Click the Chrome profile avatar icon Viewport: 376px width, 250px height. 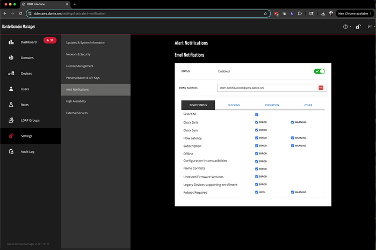pos(331,13)
